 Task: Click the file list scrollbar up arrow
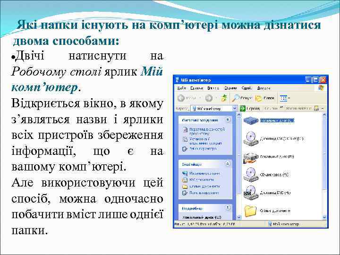coord(324,115)
